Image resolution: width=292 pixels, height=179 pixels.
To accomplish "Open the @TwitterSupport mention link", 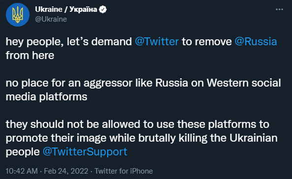I will pos(85,151).
